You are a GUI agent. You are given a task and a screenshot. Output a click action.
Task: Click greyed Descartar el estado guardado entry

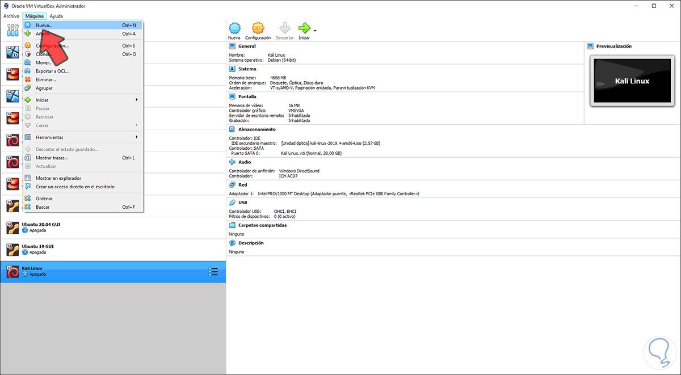pyautogui.click(x=83, y=149)
